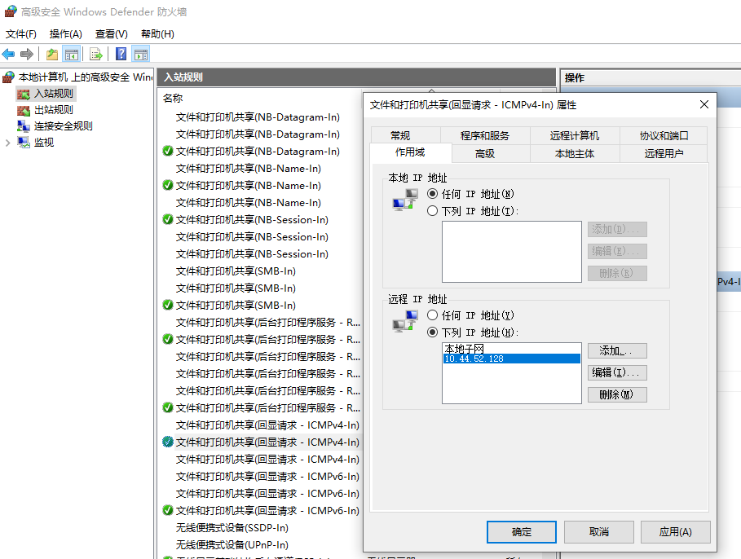Select 任何 IP 地址 for remote IP

click(432, 315)
